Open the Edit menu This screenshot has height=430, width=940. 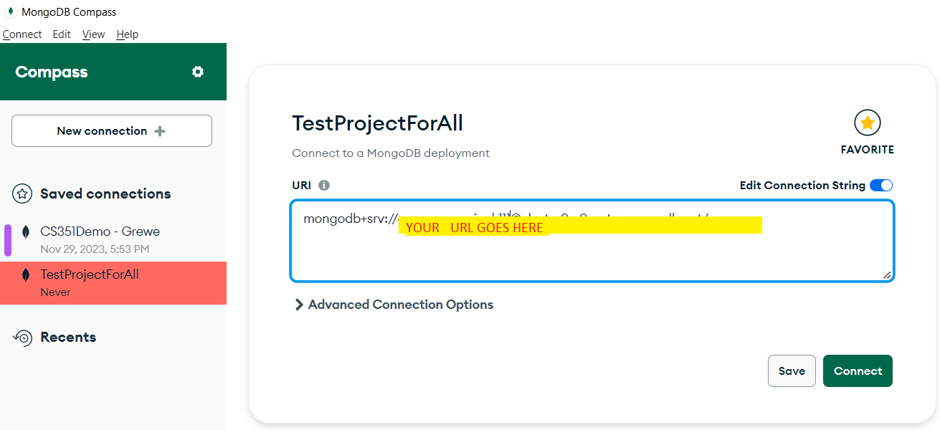pyautogui.click(x=62, y=34)
